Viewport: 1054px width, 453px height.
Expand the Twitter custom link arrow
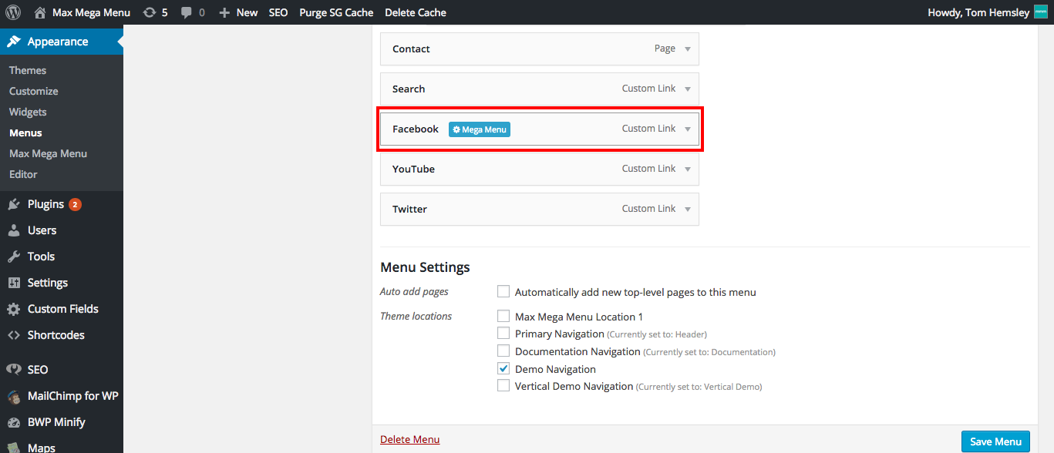pyautogui.click(x=688, y=209)
